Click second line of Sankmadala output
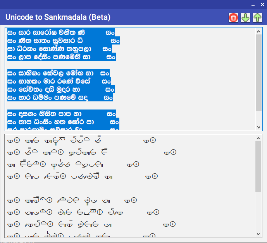The height and width of the screenshot is (243, 267). (x=92, y=152)
